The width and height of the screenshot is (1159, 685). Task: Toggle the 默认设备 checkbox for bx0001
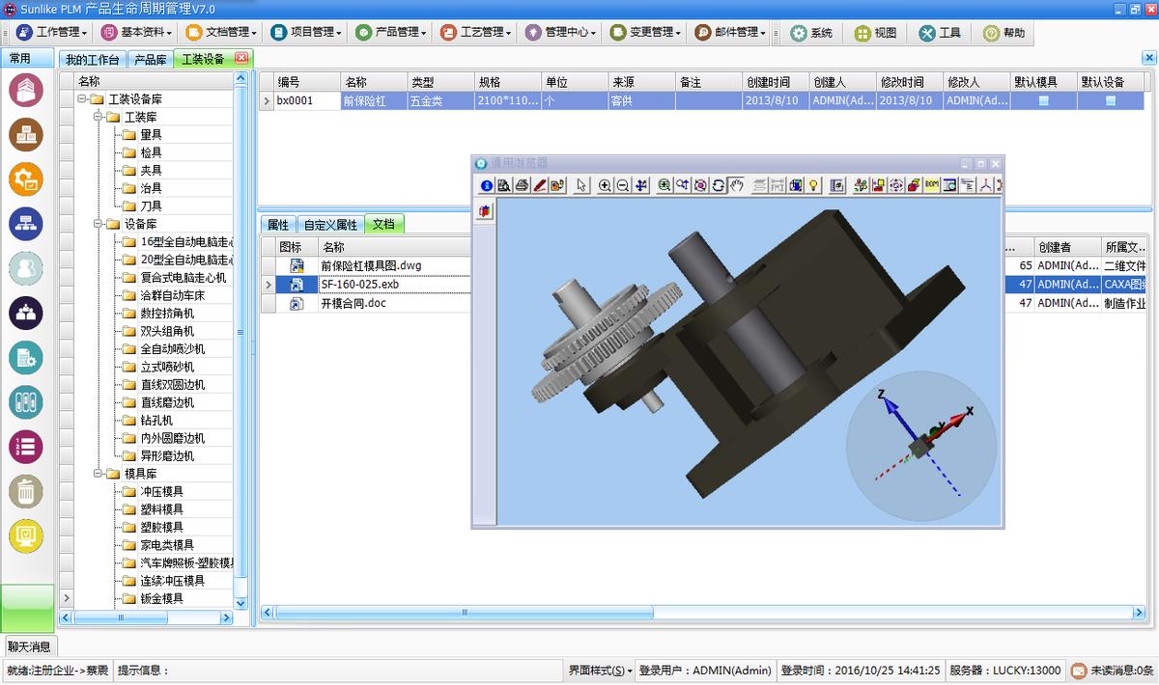[1111, 100]
